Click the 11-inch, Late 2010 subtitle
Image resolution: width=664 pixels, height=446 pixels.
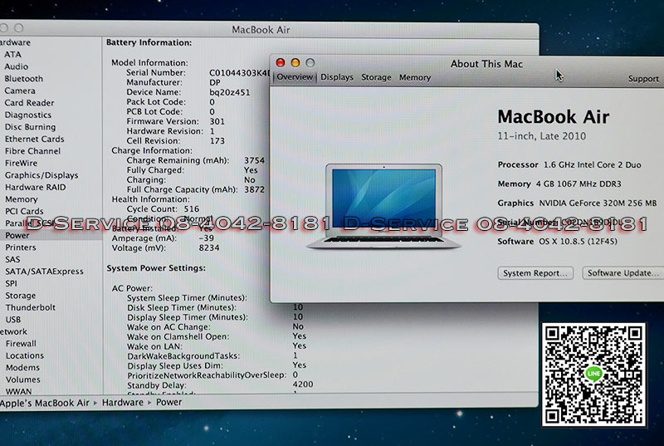542,136
